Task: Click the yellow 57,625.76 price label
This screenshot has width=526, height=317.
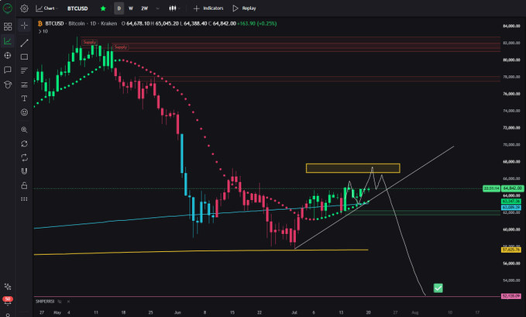Action: 511,250
